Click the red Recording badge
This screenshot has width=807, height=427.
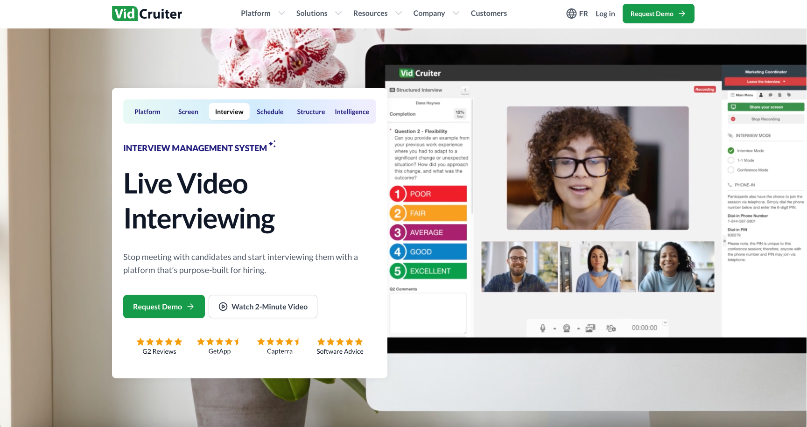[705, 89]
